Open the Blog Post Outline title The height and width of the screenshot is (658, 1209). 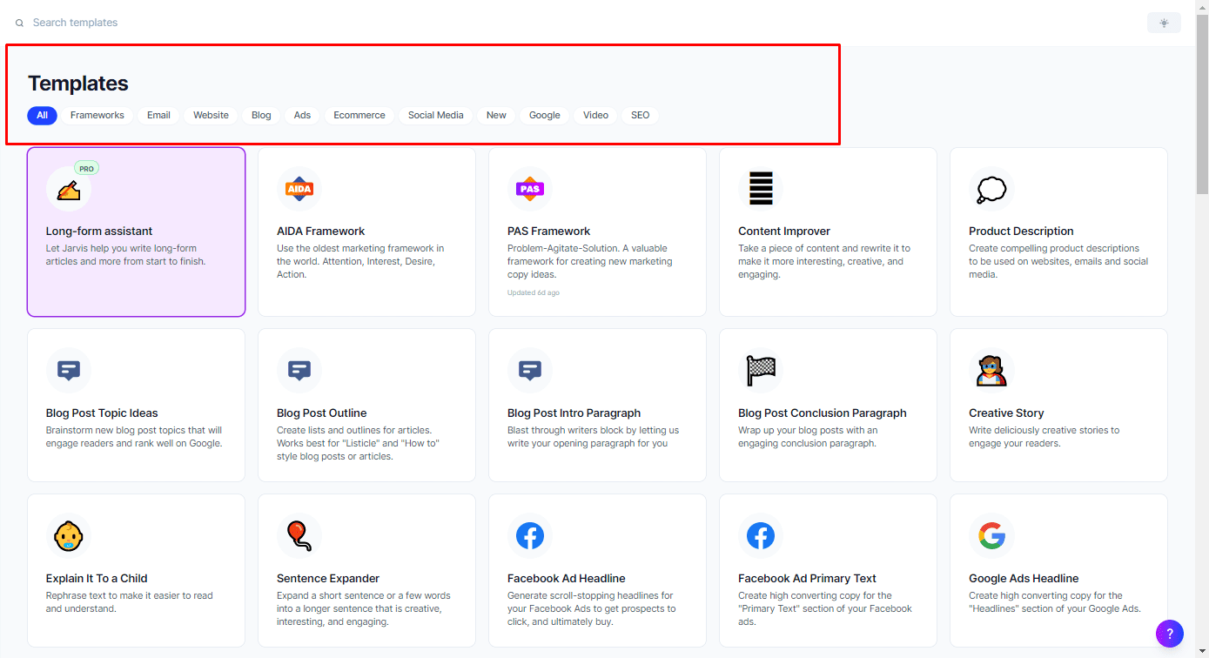coord(321,413)
